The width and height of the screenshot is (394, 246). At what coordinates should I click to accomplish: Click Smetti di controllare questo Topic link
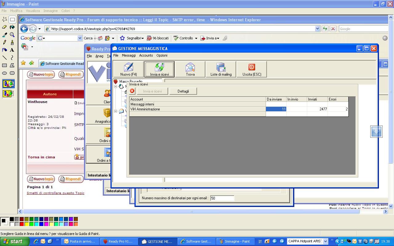click(55, 193)
